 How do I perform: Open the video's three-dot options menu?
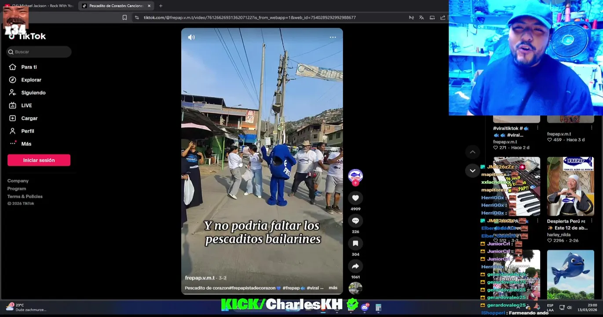(333, 37)
